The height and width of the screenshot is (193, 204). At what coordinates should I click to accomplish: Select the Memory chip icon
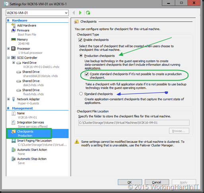click(14, 39)
